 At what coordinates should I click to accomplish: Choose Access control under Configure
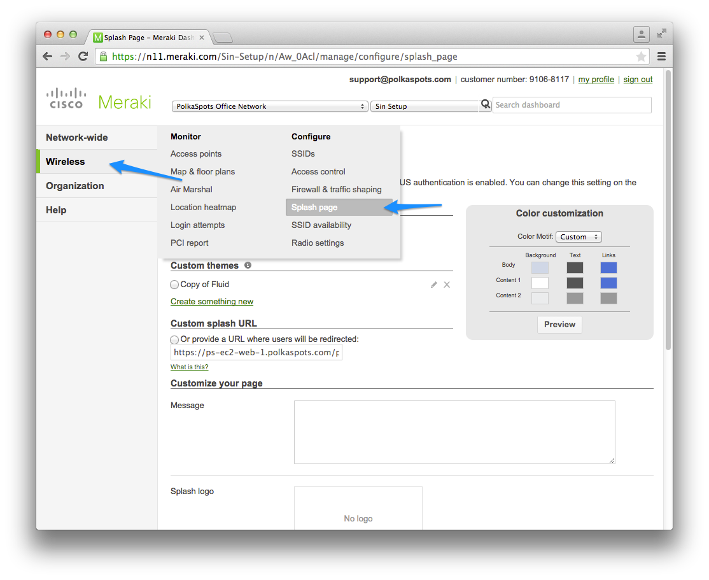pos(318,171)
